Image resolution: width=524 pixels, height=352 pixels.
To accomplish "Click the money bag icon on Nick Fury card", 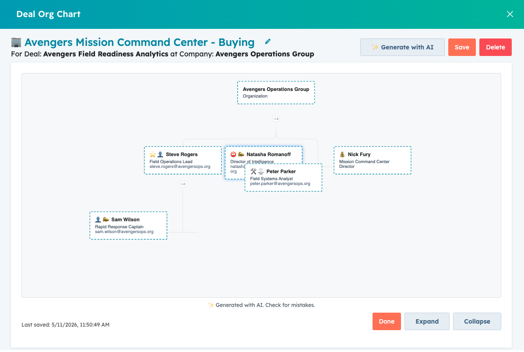I will pyautogui.click(x=342, y=154).
